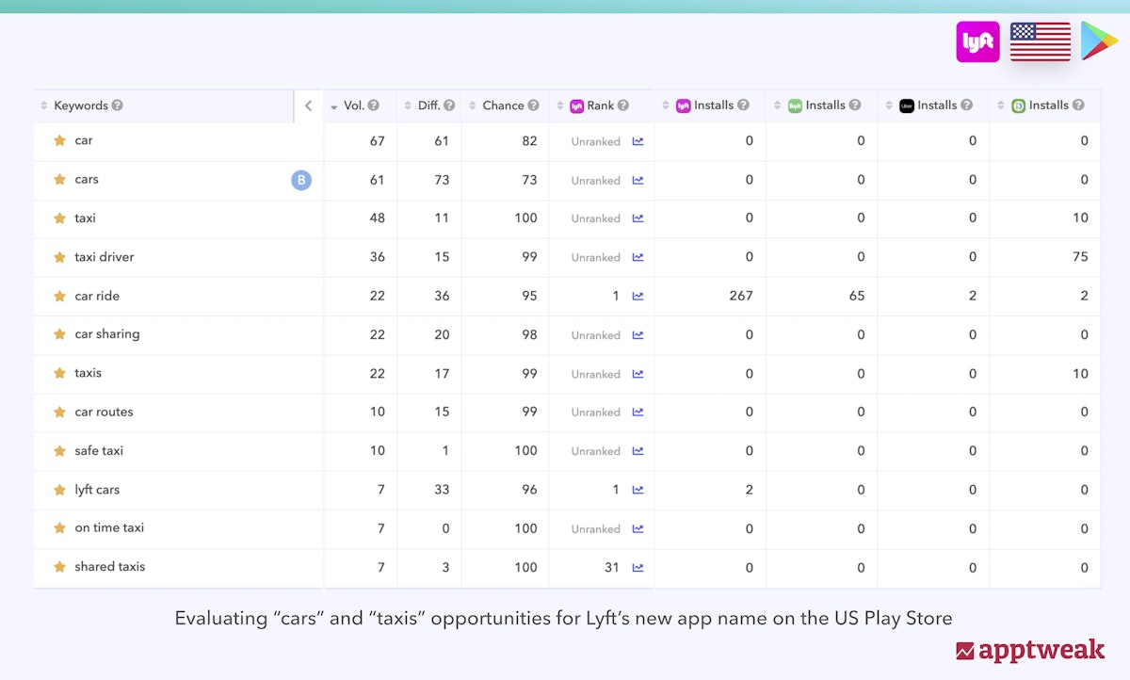Unstar the 'taxi driver' keyword

pos(59,257)
